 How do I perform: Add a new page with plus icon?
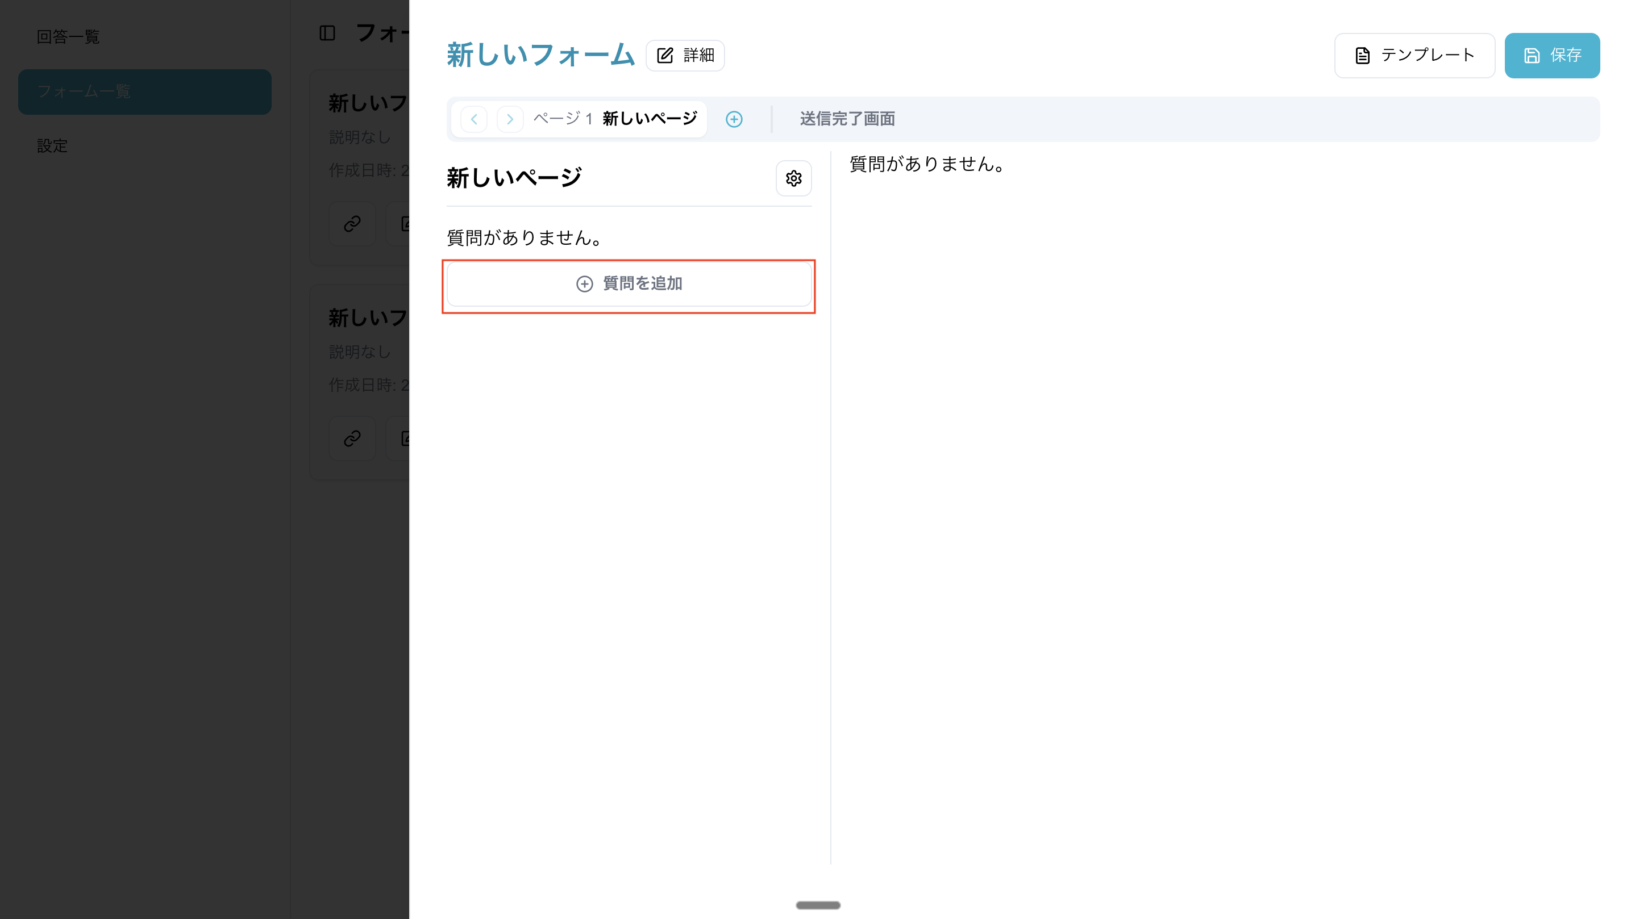[734, 119]
